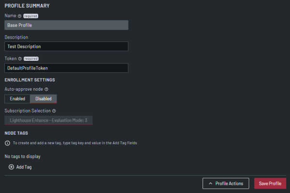Click the info icon under Node Tags
This screenshot has width=290, height=193.
7,143
